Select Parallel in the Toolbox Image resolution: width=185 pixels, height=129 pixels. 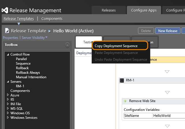click(x=21, y=59)
